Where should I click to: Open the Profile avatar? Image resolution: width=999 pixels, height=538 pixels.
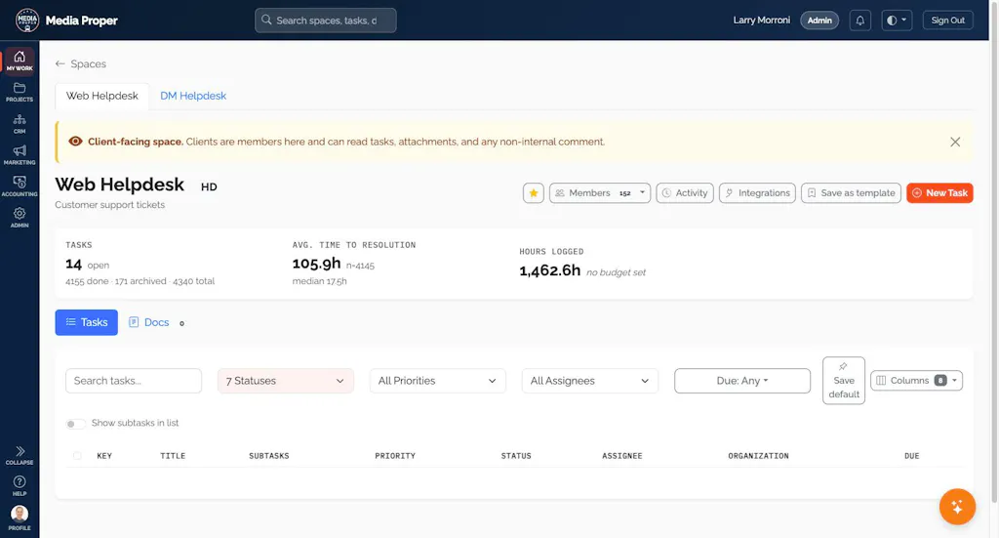(20, 517)
